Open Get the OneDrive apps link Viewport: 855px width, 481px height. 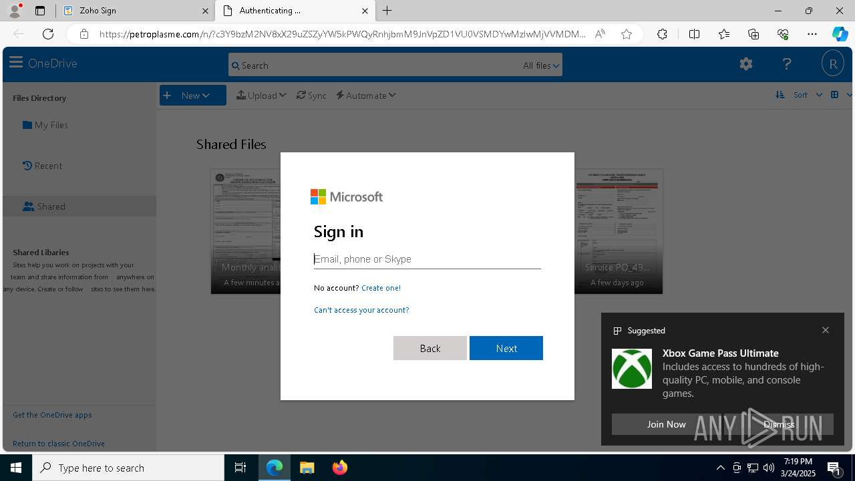[x=52, y=415]
